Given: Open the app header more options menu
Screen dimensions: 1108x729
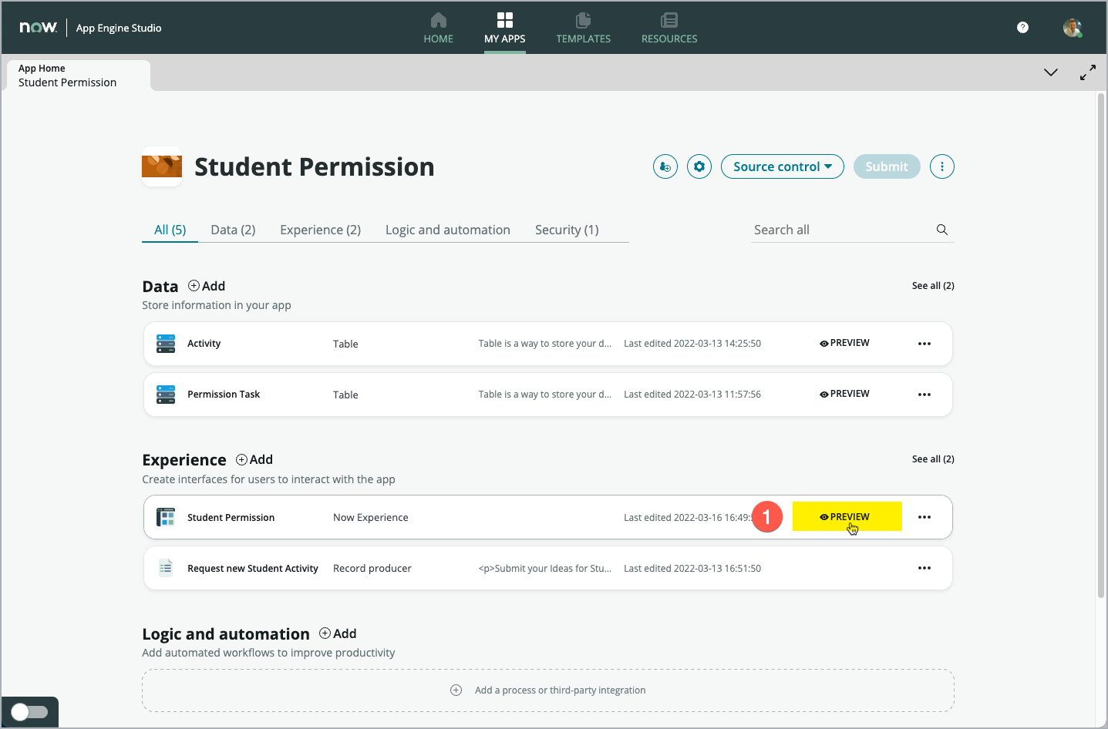Looking at the screenshot, I should [942, 166].
